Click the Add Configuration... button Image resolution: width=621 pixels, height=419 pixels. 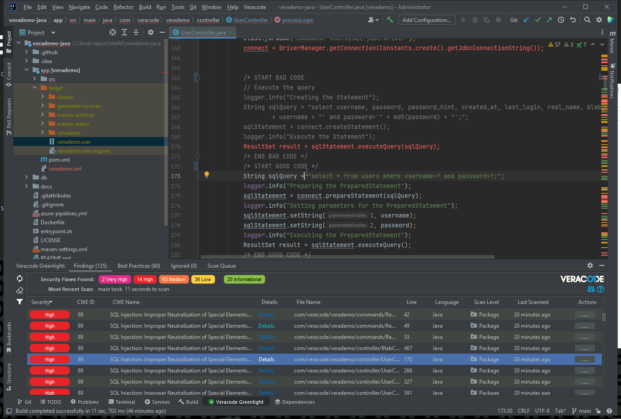427,20
